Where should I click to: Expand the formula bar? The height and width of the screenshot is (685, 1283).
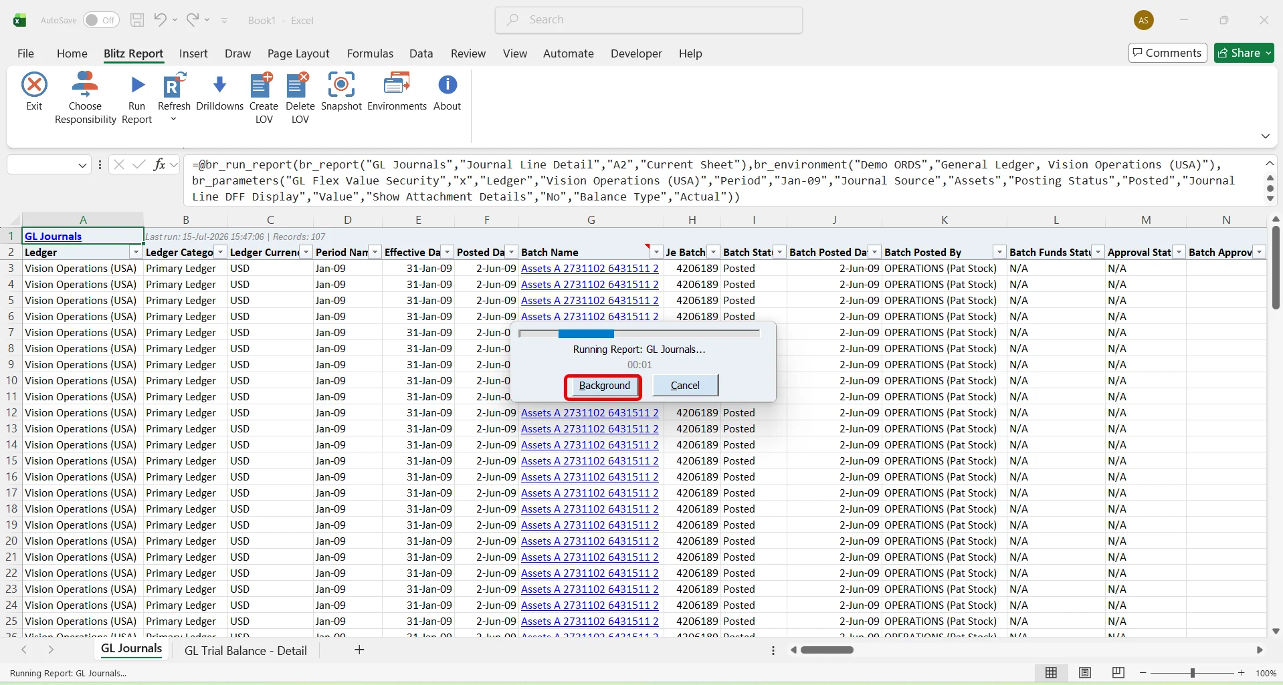1270,164
